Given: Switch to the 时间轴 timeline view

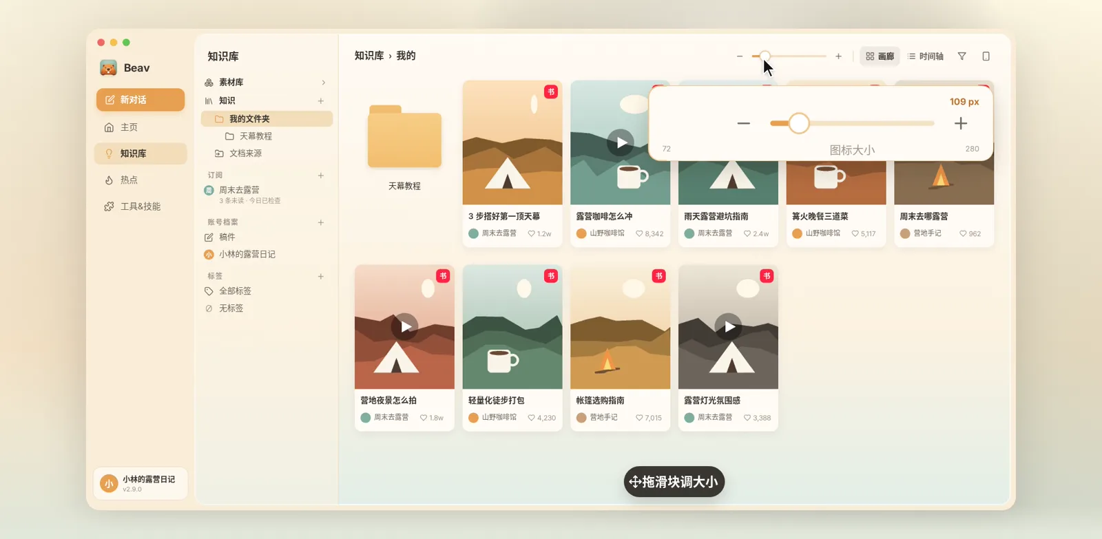Looking at the screenshot, I should tap(925, 56).
